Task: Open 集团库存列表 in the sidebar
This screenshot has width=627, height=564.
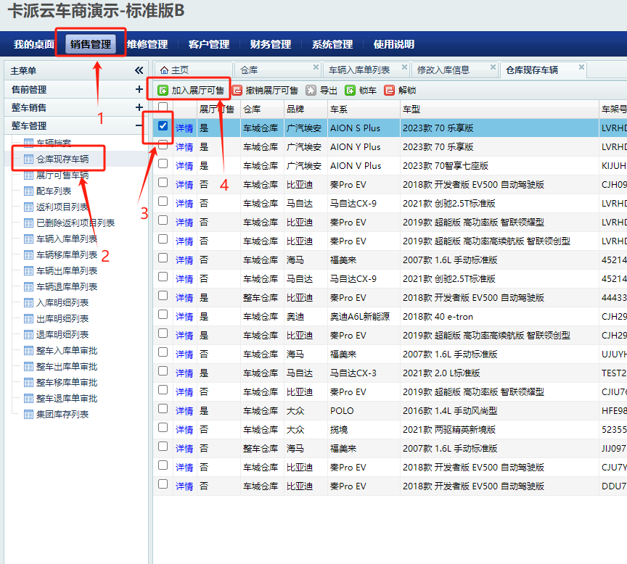Action: click(x=62, y=414)
